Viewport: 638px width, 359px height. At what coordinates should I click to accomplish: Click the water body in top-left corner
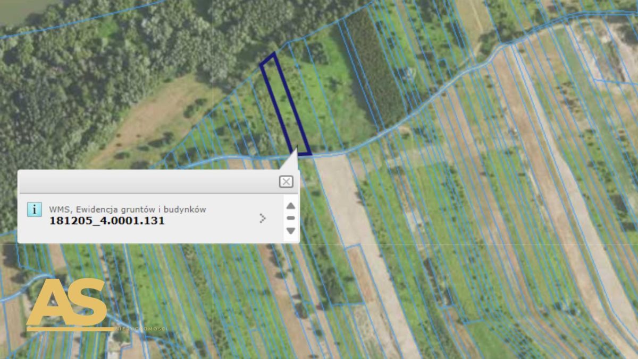point(19,11)
